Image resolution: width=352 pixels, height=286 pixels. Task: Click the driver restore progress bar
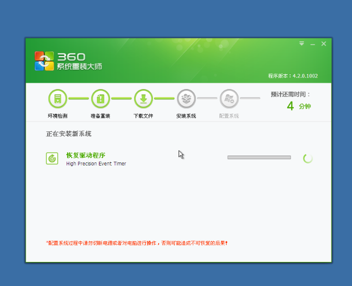pyautogui.click(x=259, y=157)
